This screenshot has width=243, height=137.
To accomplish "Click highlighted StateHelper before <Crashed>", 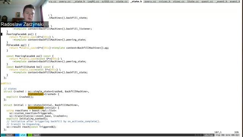I will coord(36,94).
